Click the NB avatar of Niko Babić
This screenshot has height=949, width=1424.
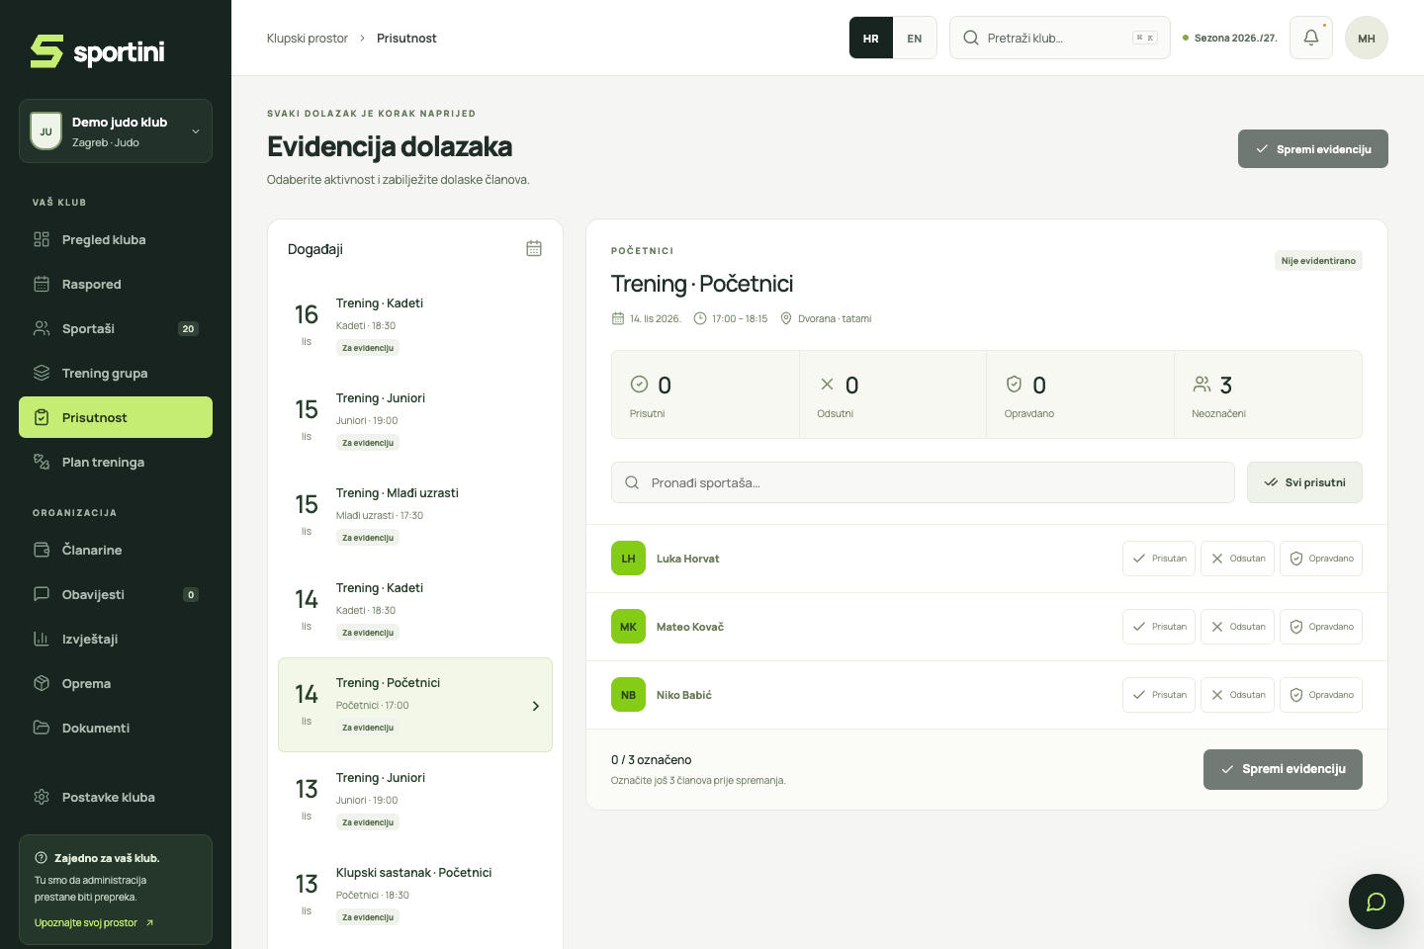[628, 695]
